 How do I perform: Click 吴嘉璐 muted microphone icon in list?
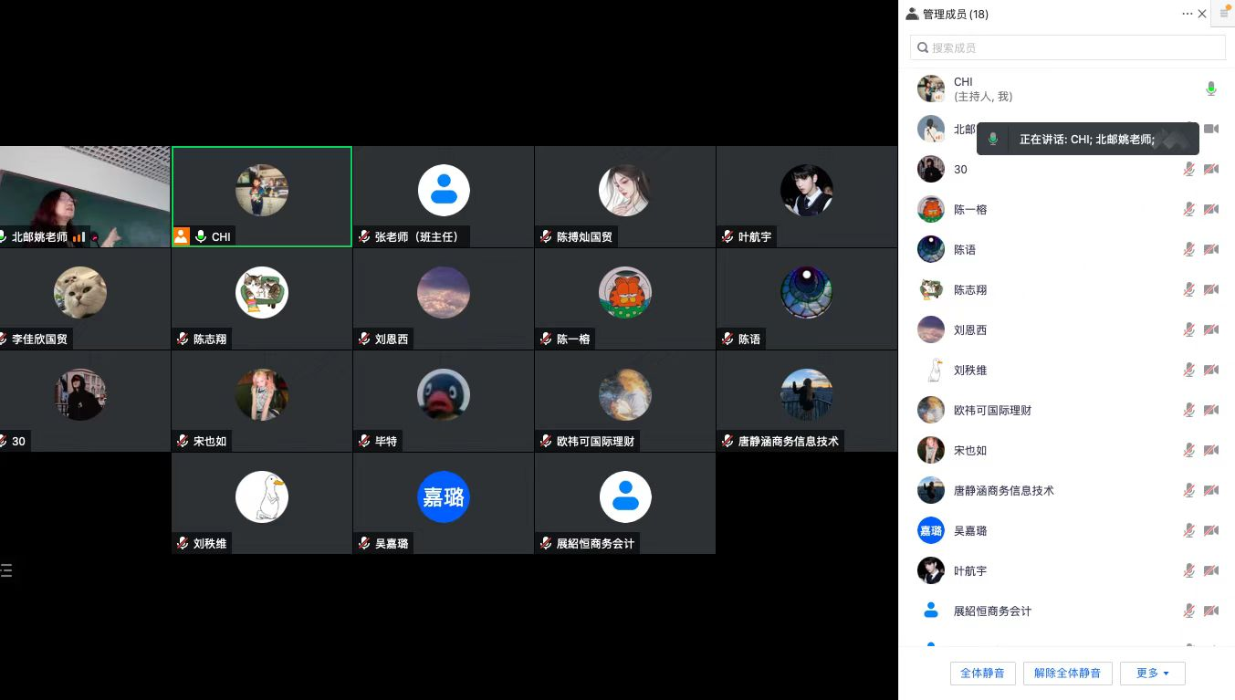click(1189, 530)
